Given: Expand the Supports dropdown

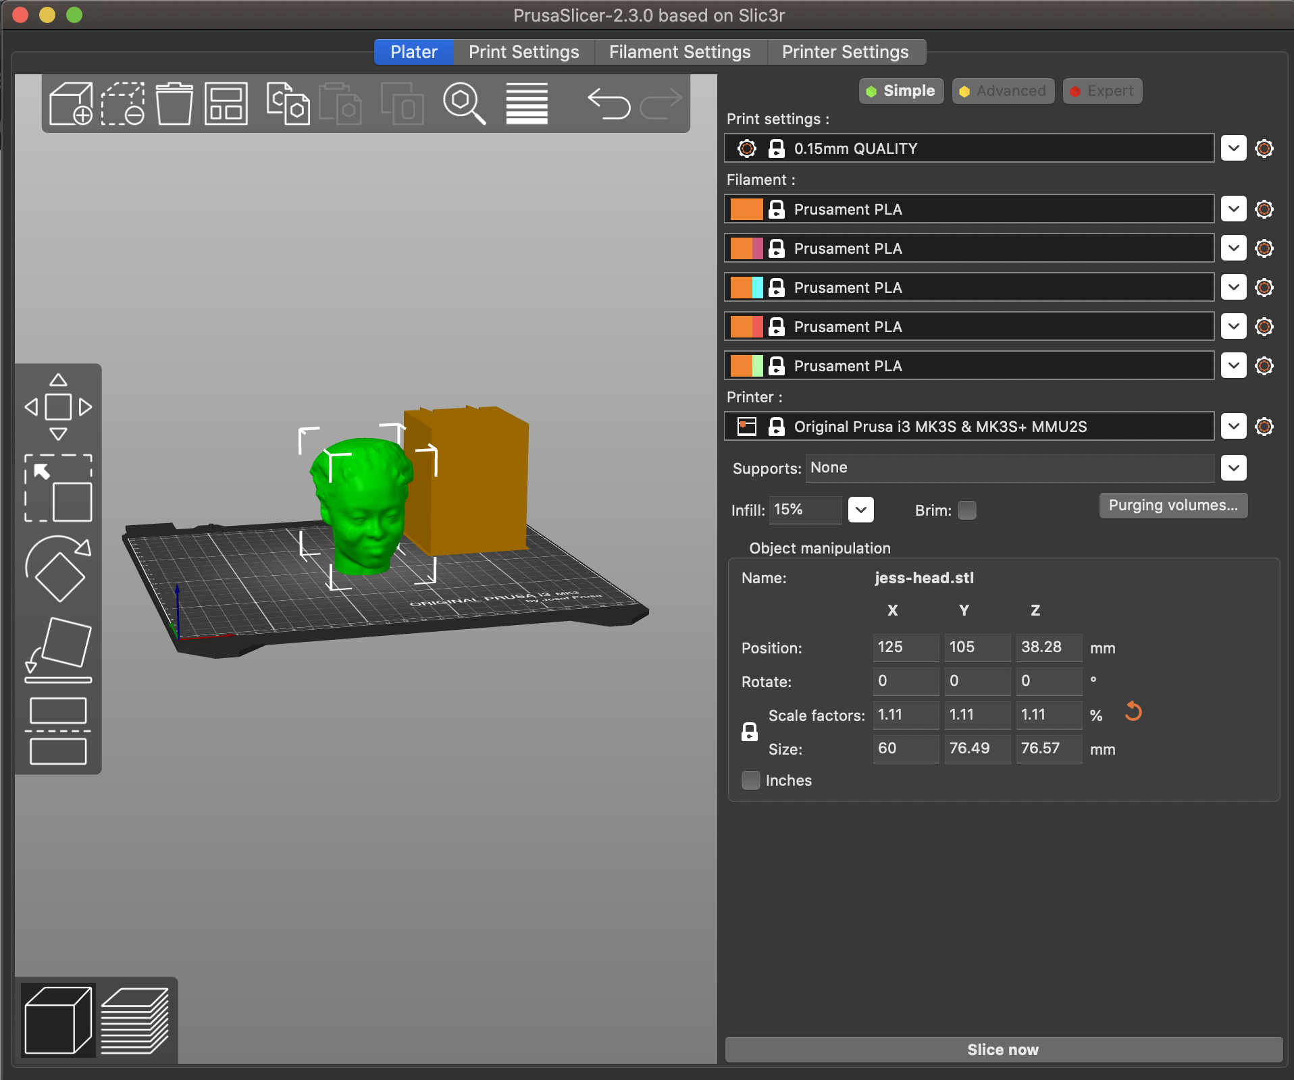Looking at the screenshot, I should [1233, 468].
